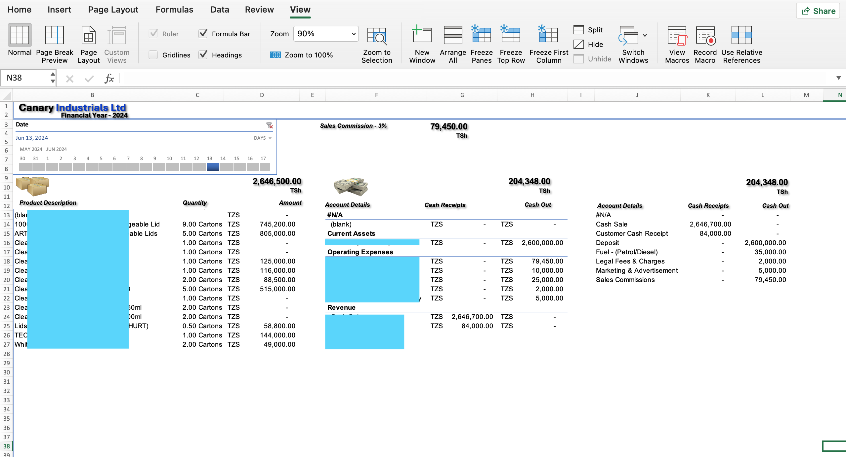The width and height of the screenshot is (846, 457).
Task: Click the Freeze Panes tool
Action: coord(481,43)
